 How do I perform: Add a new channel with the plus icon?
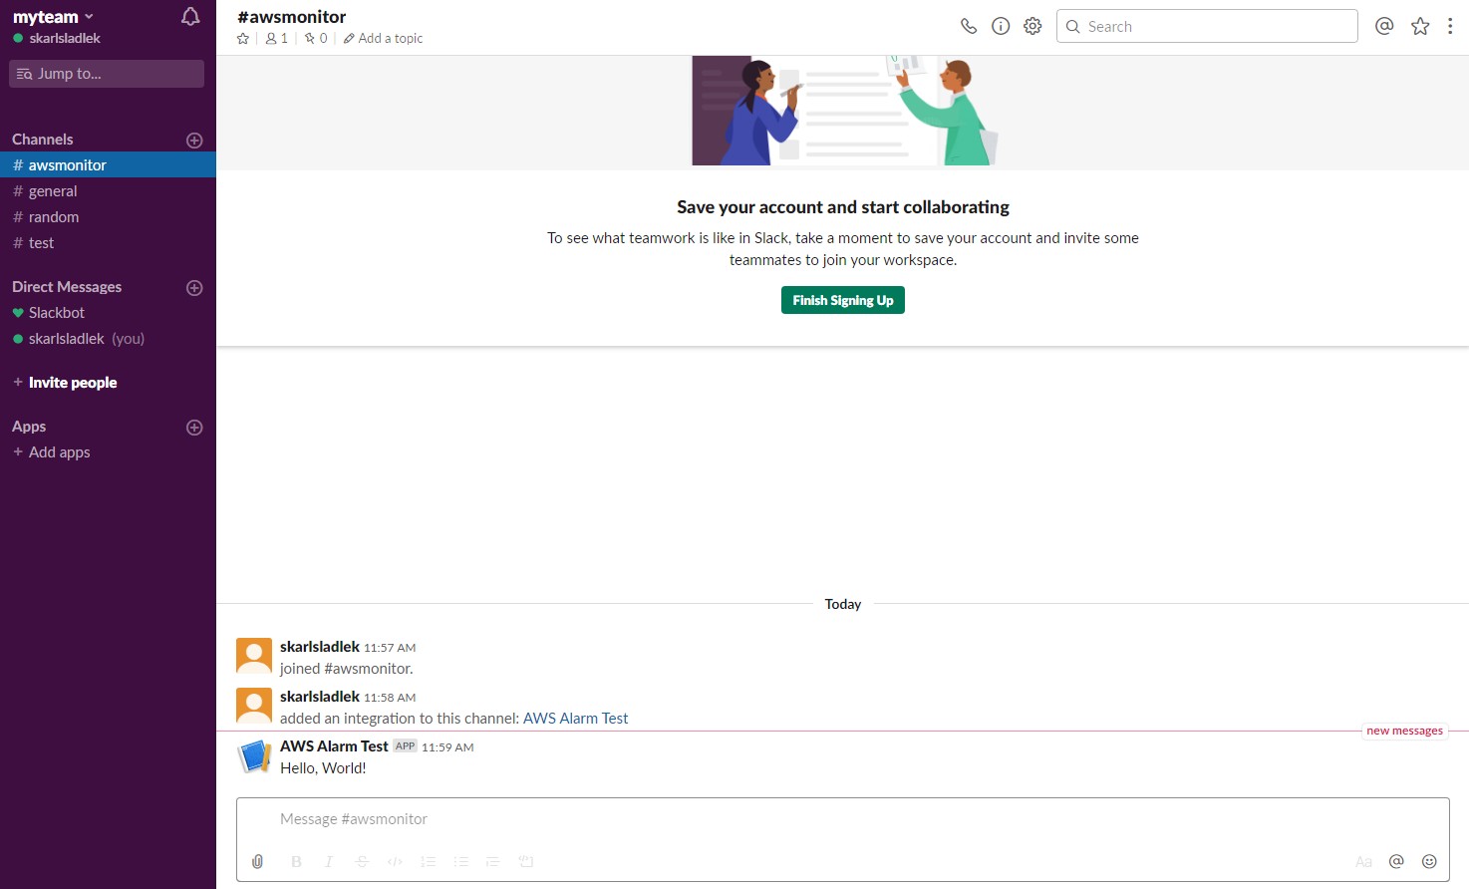(x=194, y=141)
